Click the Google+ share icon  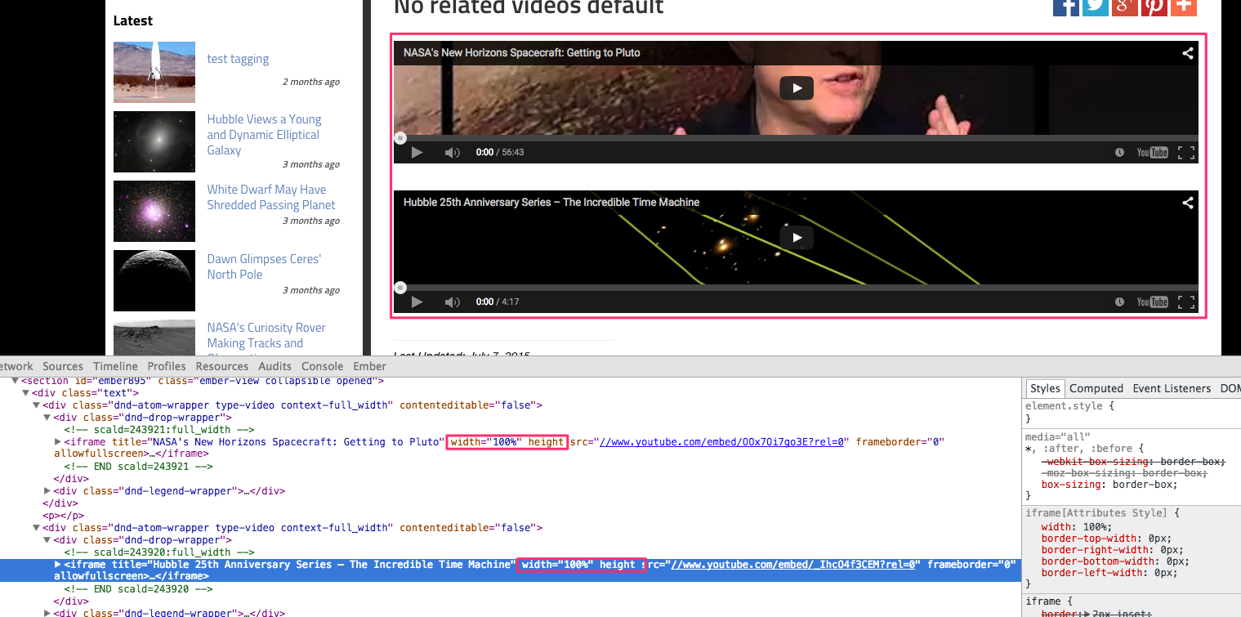(x=1124, y=7)
